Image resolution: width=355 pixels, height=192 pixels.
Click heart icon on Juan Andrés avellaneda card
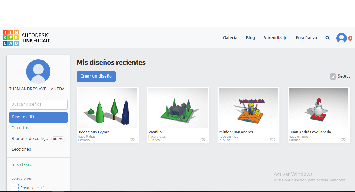point(342,140)
